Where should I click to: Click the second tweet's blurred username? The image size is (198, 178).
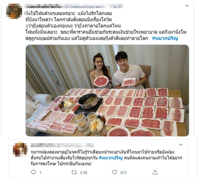(62, 145)
